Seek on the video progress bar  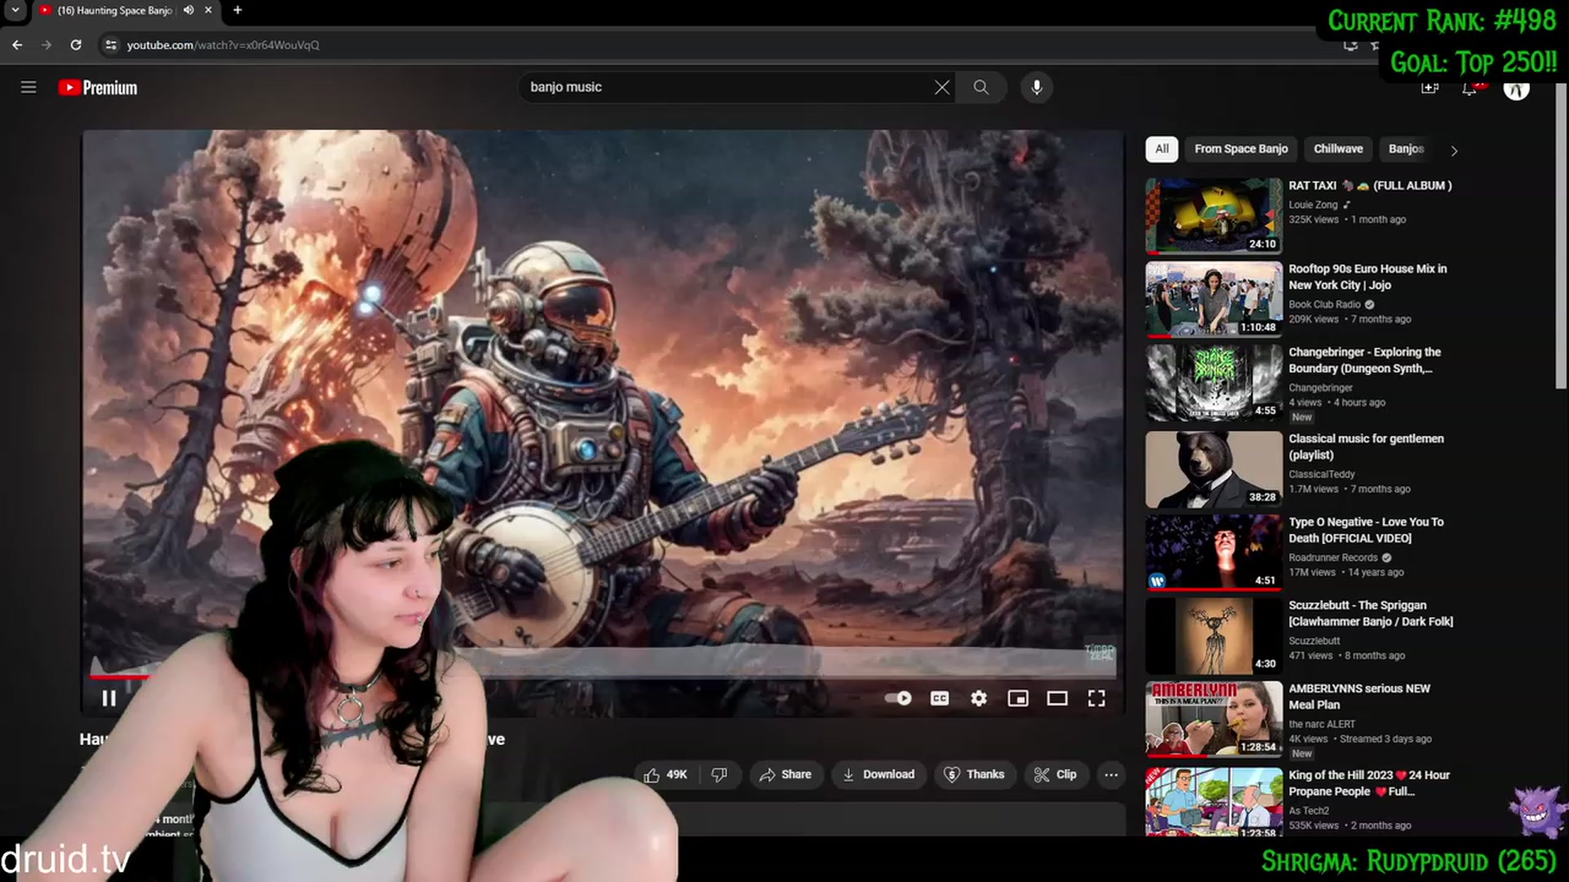pyautogui.click(x=602, y=677)
